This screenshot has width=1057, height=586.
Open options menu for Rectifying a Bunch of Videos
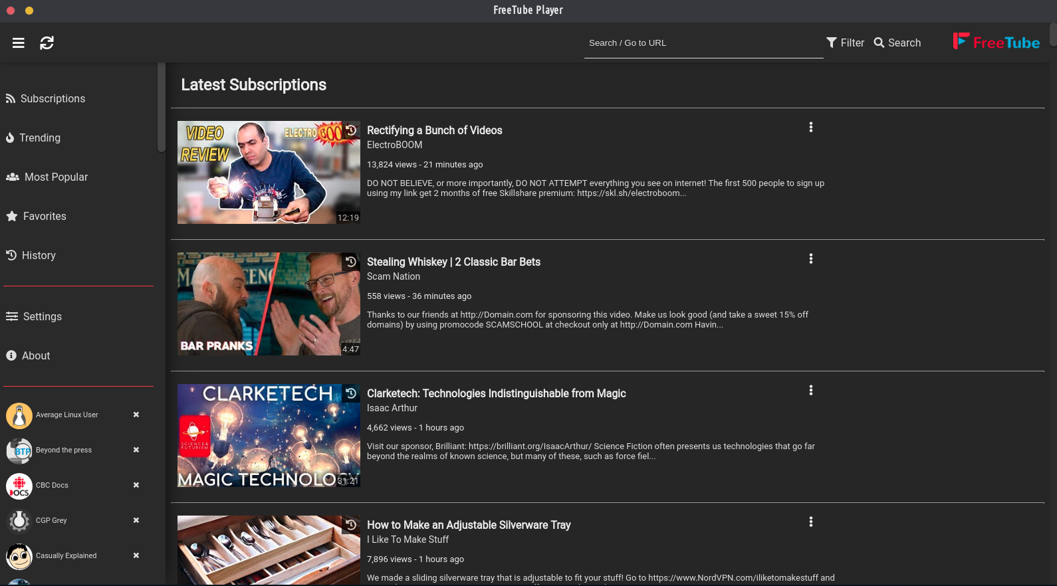pos(810,127)
